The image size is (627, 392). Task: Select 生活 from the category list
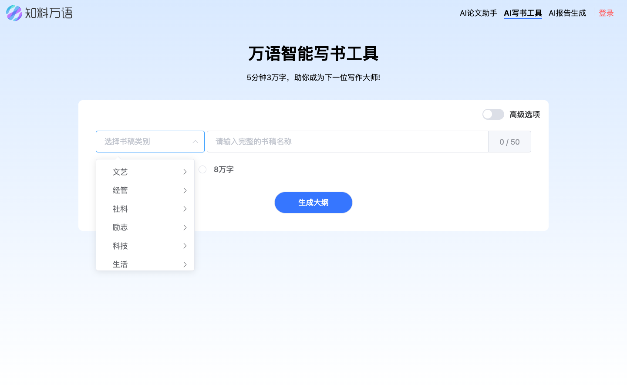pyautogui.click(x=120, y=264)
